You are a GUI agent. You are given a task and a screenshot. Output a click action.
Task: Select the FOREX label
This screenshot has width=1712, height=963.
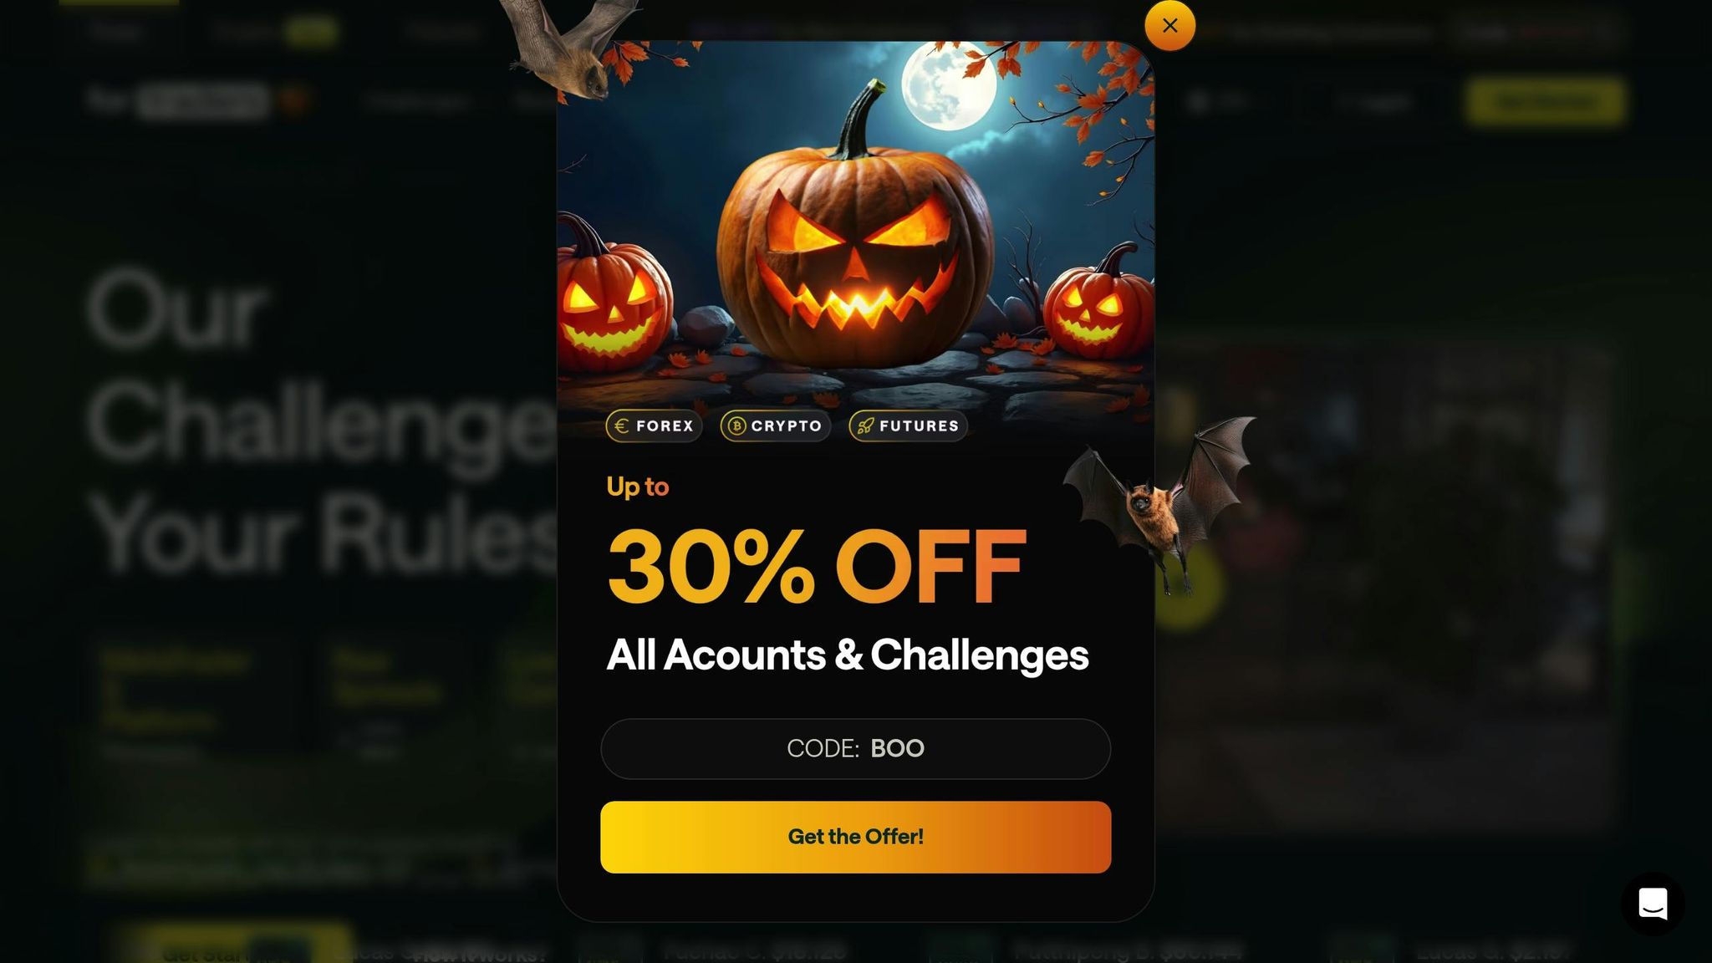coord(665,425)
